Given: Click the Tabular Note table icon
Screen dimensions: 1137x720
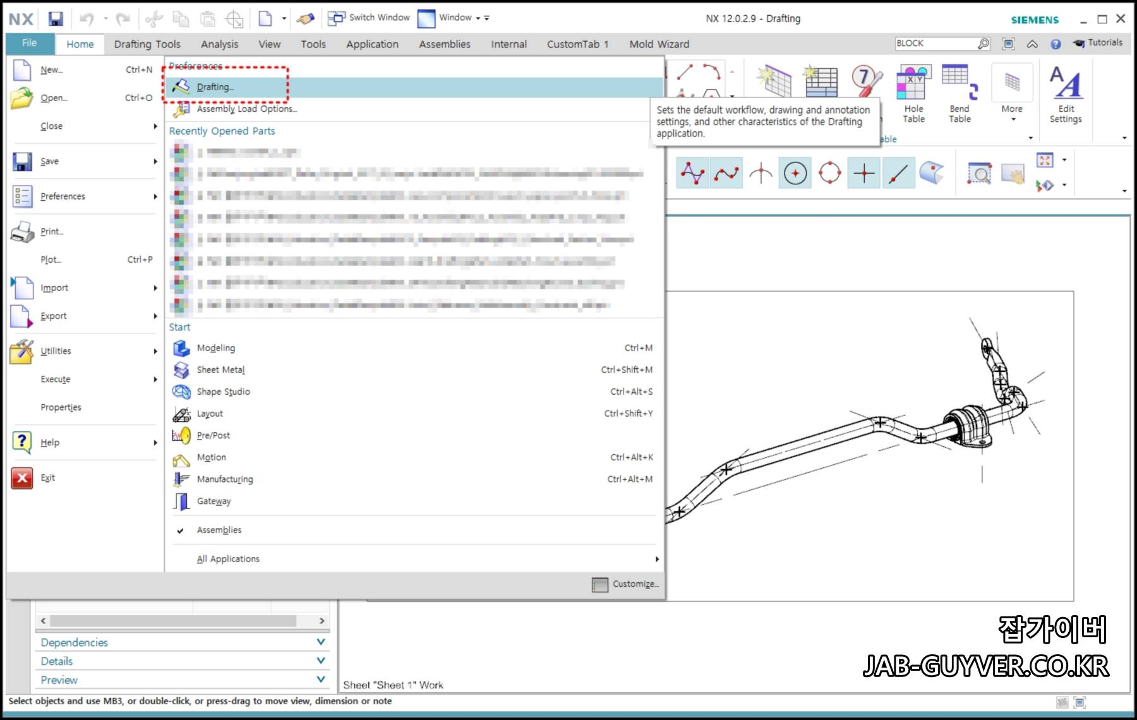Looking at the screenshot, I should pyautogui.click(x=774, y=81).
